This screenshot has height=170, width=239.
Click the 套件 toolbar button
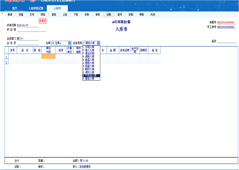(x=120, y=15)
